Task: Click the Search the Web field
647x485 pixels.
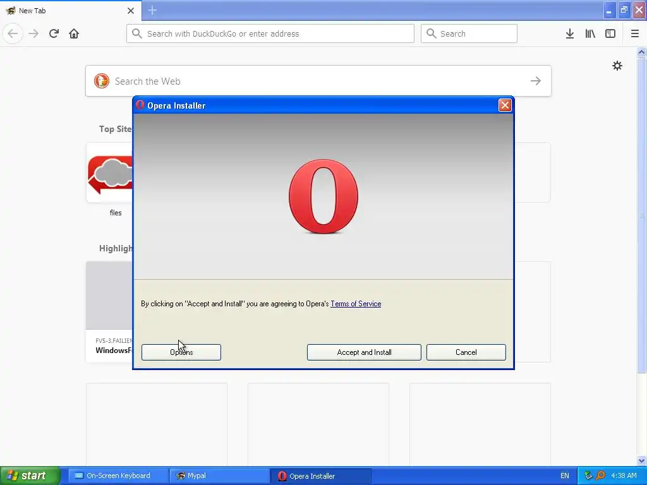Action: pos(318,81)
